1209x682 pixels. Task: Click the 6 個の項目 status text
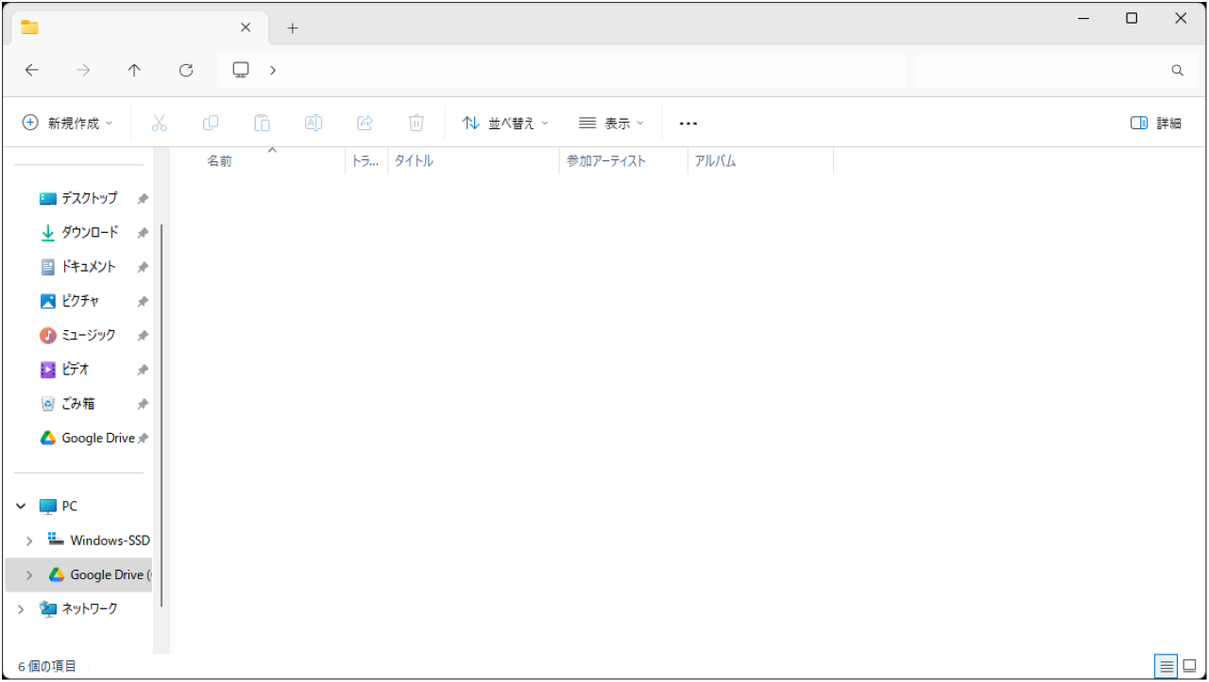(x=47, y=667)
